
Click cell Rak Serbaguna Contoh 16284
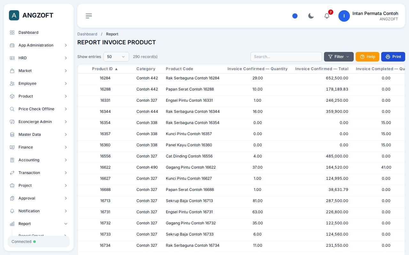[x=193, y=78]
